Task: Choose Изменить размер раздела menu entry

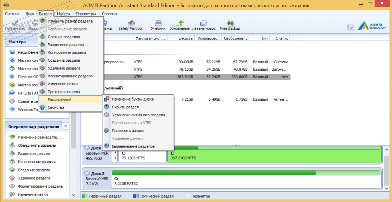Action: coord(70,21)
